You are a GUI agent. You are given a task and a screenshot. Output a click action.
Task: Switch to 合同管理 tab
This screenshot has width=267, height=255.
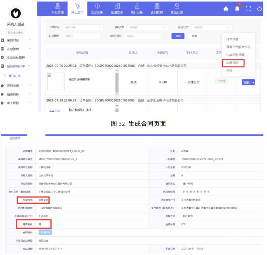[157, 8]
